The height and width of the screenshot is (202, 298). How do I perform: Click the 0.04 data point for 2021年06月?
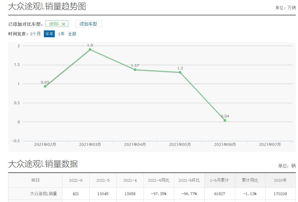pyautogui.click(x=225, y=120)
